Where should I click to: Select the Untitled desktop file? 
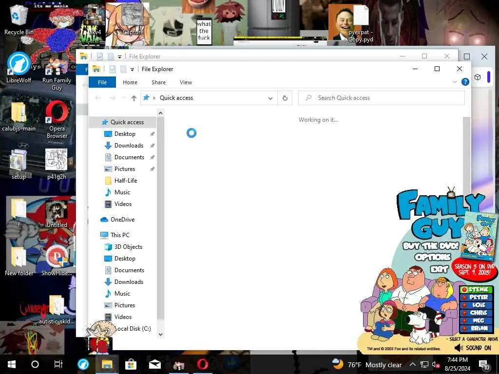(57, 213)
